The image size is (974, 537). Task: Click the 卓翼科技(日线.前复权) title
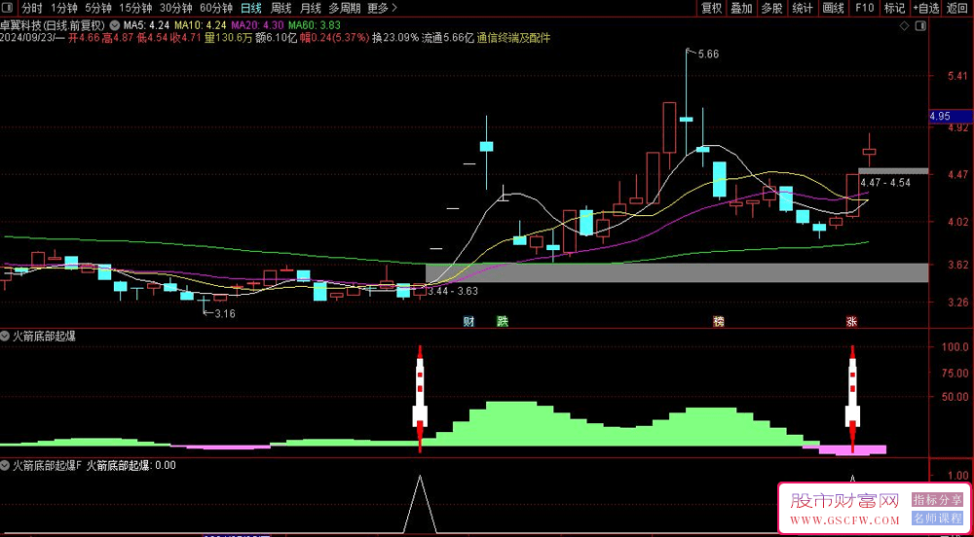53,26
